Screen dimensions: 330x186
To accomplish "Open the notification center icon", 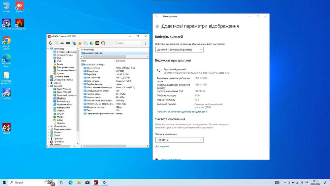I will tap(324, 182).
